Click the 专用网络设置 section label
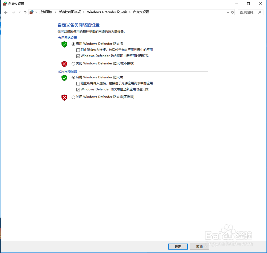Viewport: 267px width, 253px height. click(68, 38)
